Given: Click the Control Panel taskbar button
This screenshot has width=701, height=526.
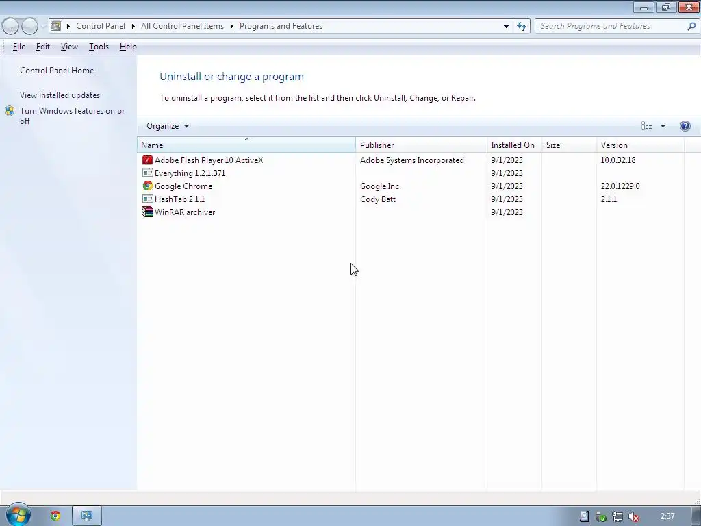Looking at the screenshot, I should click(x=87, y=516).
